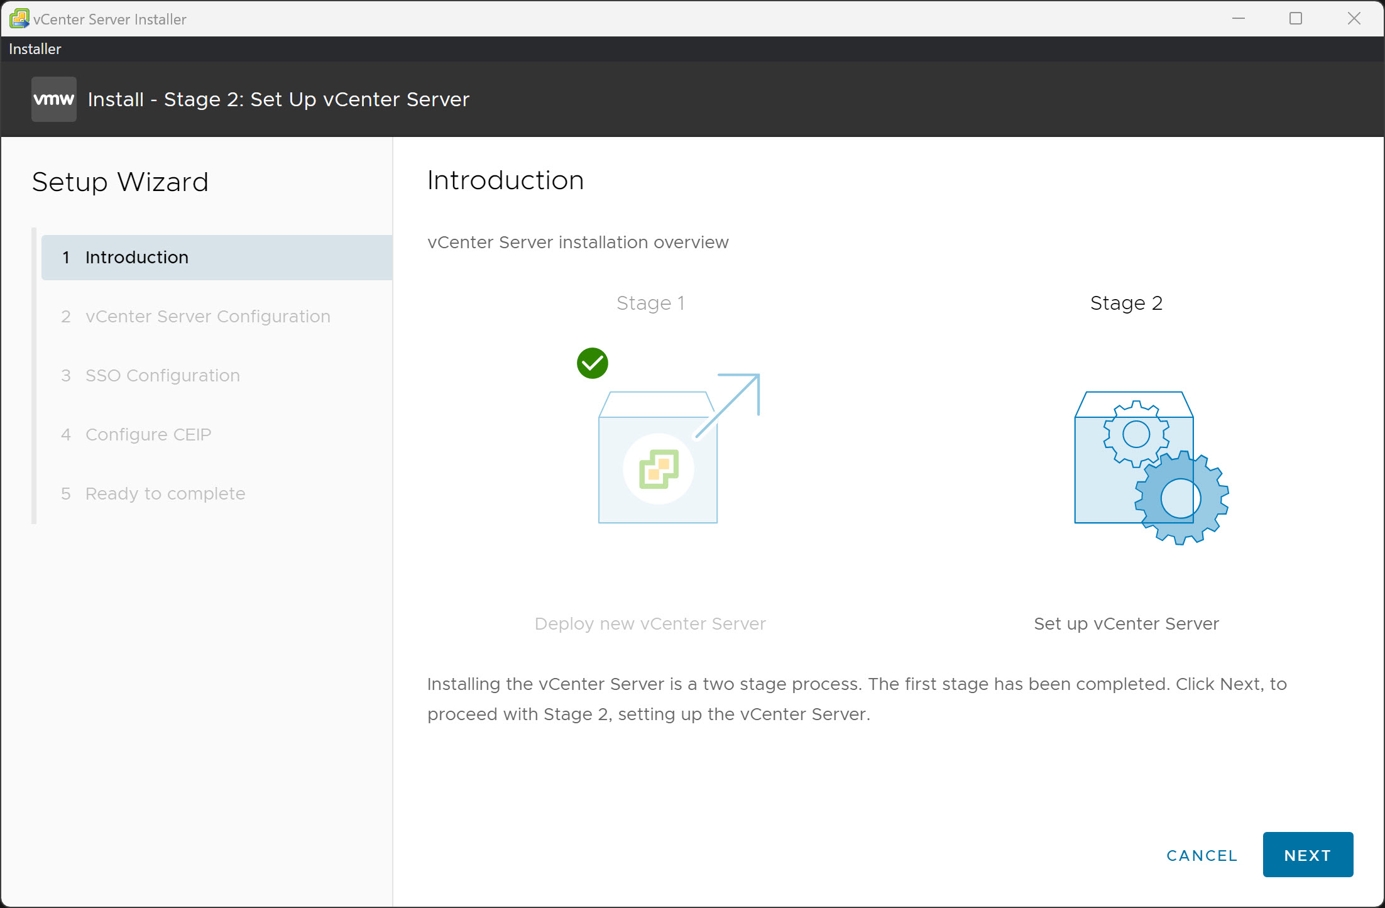
Task: Select the Introduction step in Setup Wizard
Action: click(x=136, y=257)
